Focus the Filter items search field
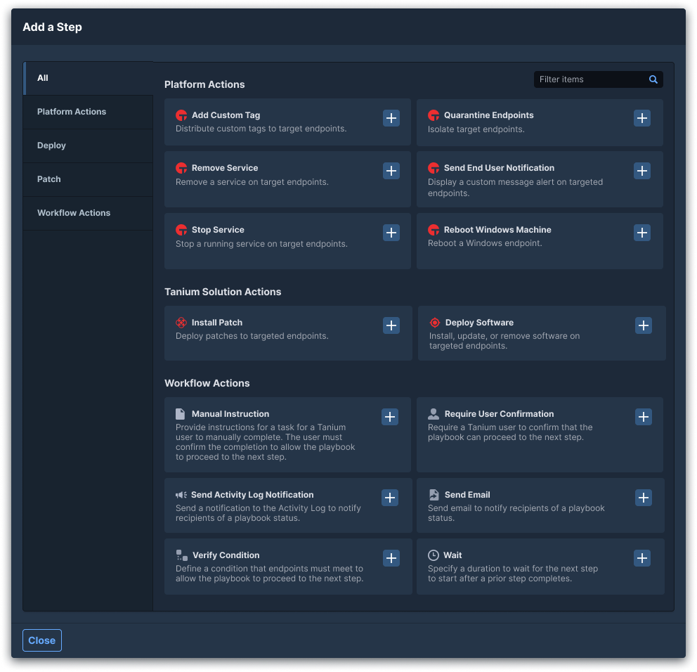Viewport: 697px width, 672px height. (590, 79)
